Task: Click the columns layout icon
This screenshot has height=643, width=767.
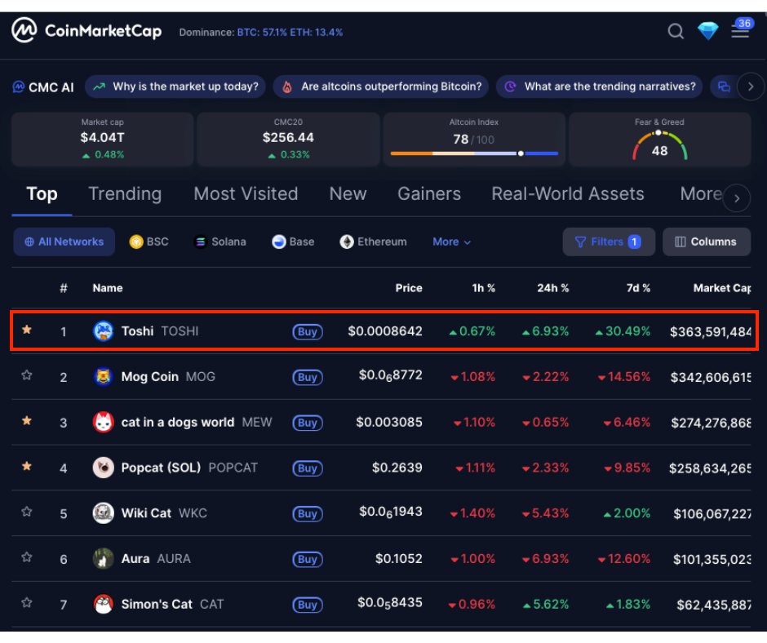Action: (680, 242)
